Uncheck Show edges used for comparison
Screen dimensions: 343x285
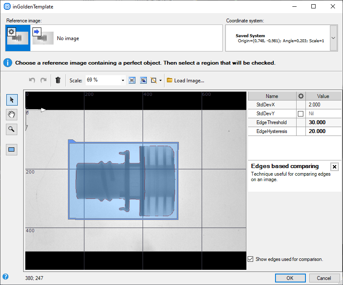251,259
